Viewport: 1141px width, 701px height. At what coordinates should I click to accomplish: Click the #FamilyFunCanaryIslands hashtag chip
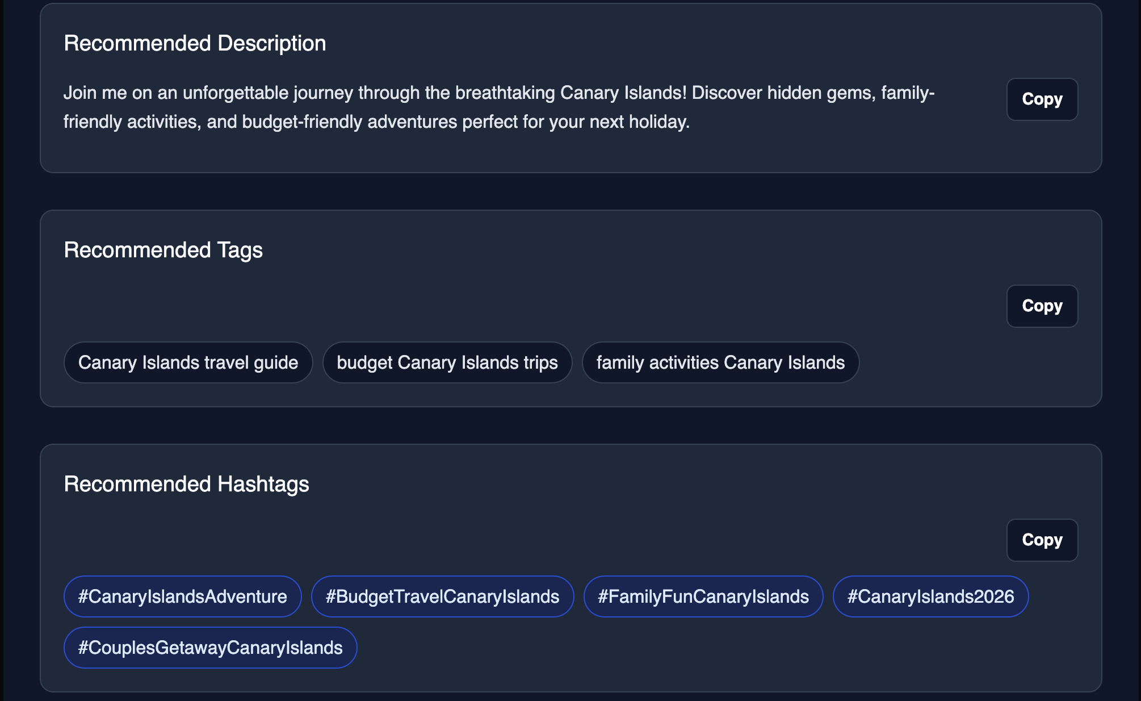(x=703, y=596)
